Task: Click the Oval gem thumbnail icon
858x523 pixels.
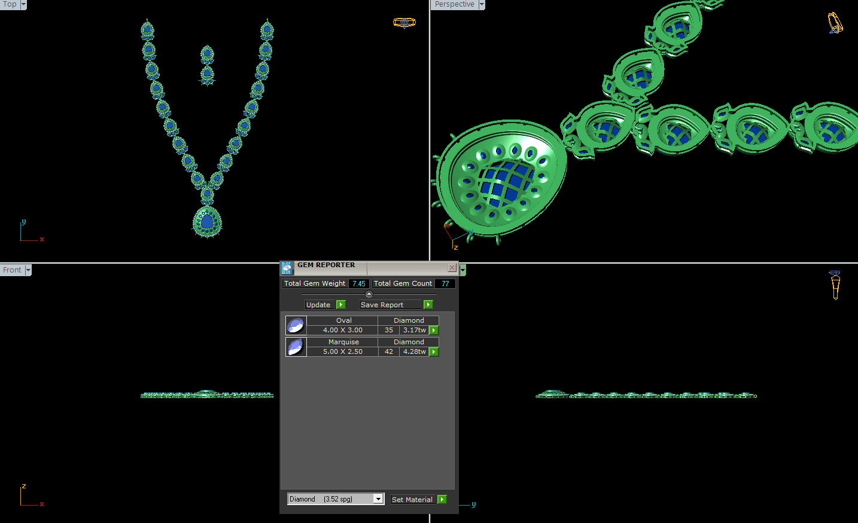Action: (296, 325)
